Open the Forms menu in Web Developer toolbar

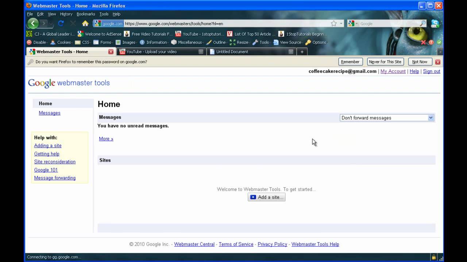click(104, 42)
